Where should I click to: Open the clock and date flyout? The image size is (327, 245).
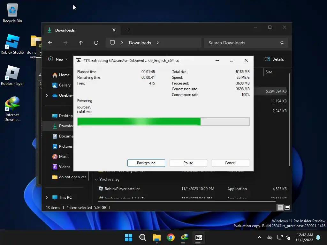click(x=304, y=237)
